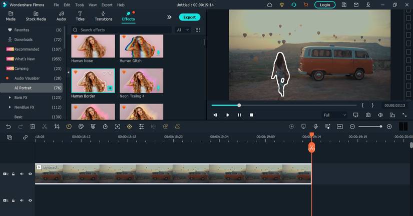Screen dimensions: 413x216
Task: Favorite the Human Border effect heart
Action: 104,73
